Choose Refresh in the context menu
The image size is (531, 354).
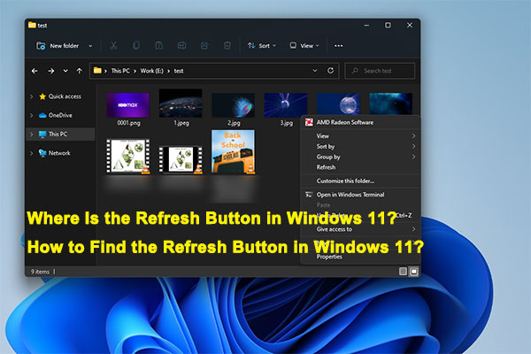[x=360, y=167]
